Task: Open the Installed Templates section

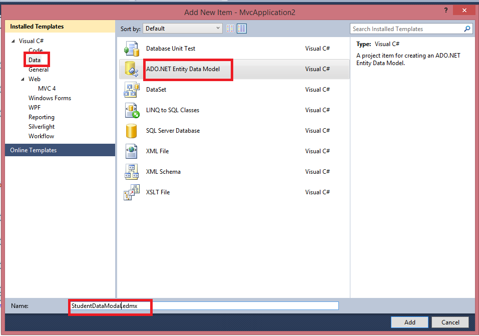Action: (x=60, y=27)
